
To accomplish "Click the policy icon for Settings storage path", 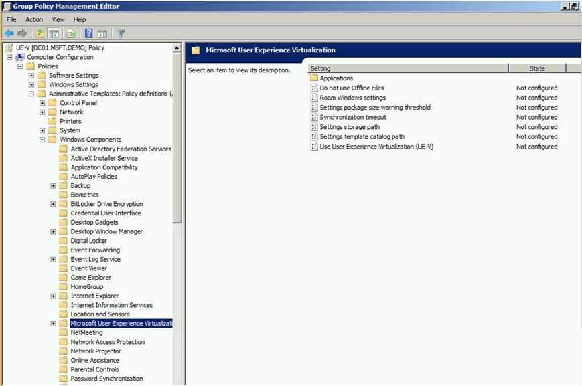I will click(x=314, y=127).
